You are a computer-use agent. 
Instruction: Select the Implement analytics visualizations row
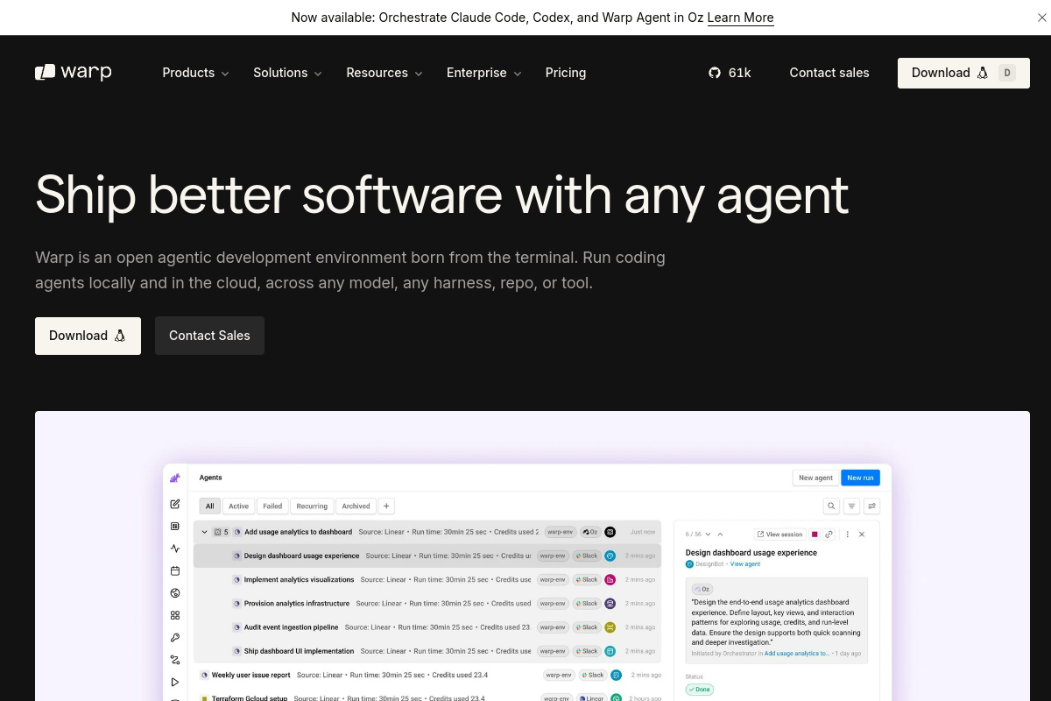427,579
